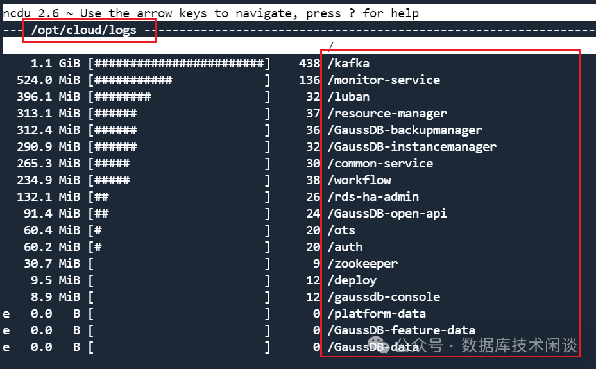Open the /luban directory
The image size is (596, 369).
click(x=348, y=97)
